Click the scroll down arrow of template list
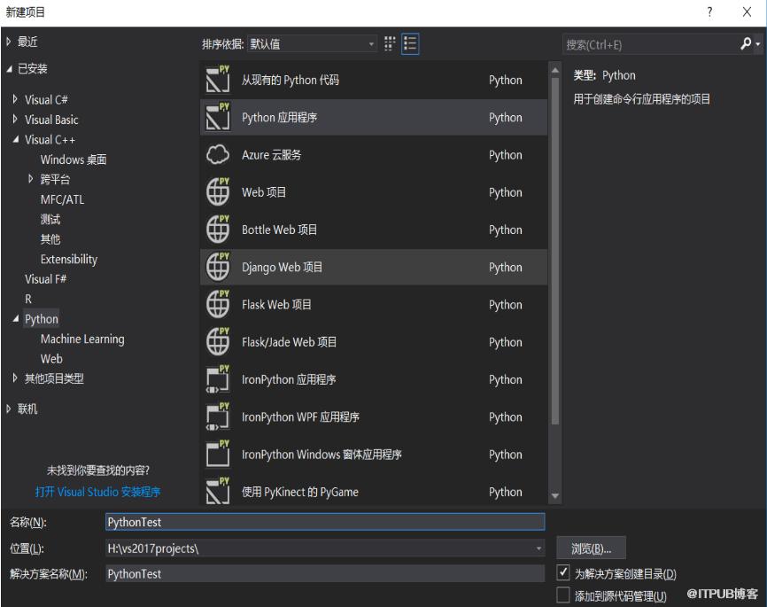Image resolution: width=767 pixels, height=607 pixels. [555, 496]
